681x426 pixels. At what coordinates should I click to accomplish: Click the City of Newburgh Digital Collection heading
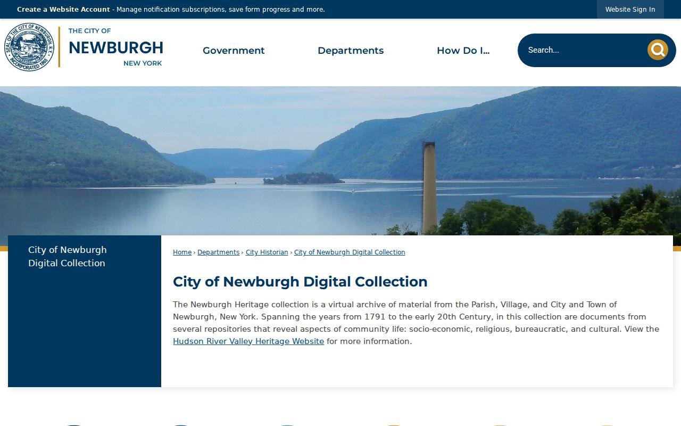(300, 282)
